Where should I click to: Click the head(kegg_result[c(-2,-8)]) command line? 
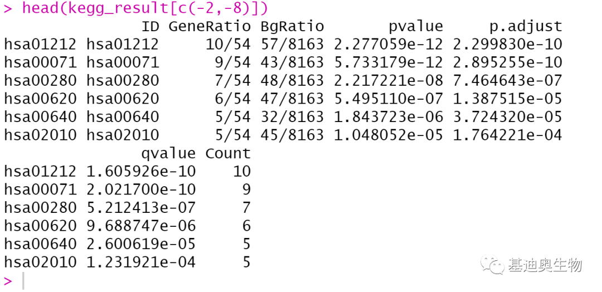(x=145, y=8)
